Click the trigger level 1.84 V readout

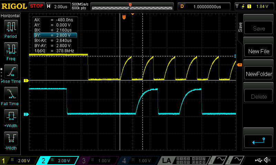coord(262,7)
